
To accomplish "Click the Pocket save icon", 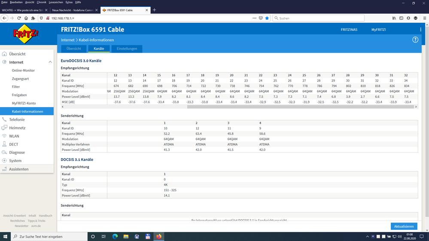I will click(x=261, y=18).
